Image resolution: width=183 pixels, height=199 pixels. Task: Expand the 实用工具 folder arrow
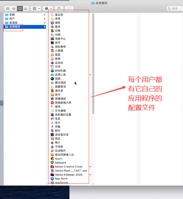pyautogui.click(x=90, y=75)
